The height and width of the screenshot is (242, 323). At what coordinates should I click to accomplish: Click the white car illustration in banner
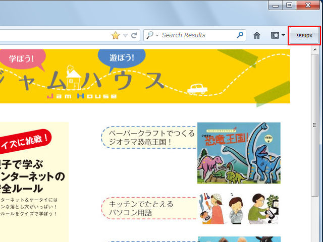197,89
